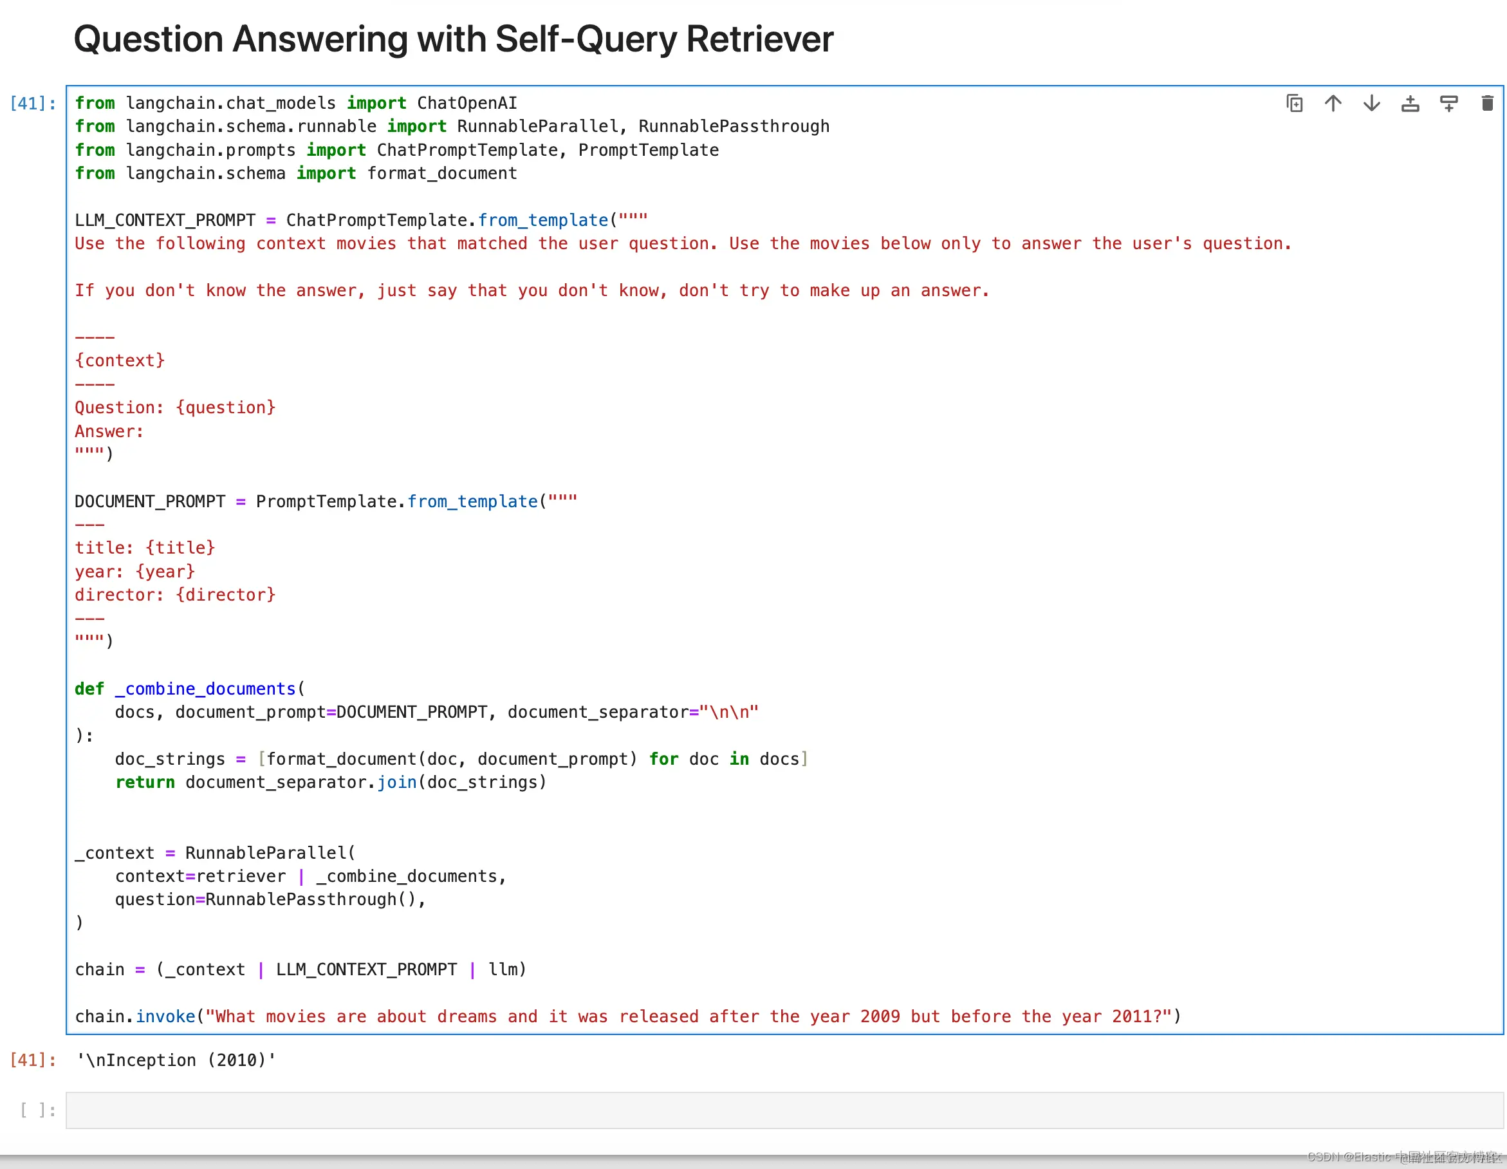Click the {context} placeholder in prompt
The image size is (1507, 1169).
[120, 360]
